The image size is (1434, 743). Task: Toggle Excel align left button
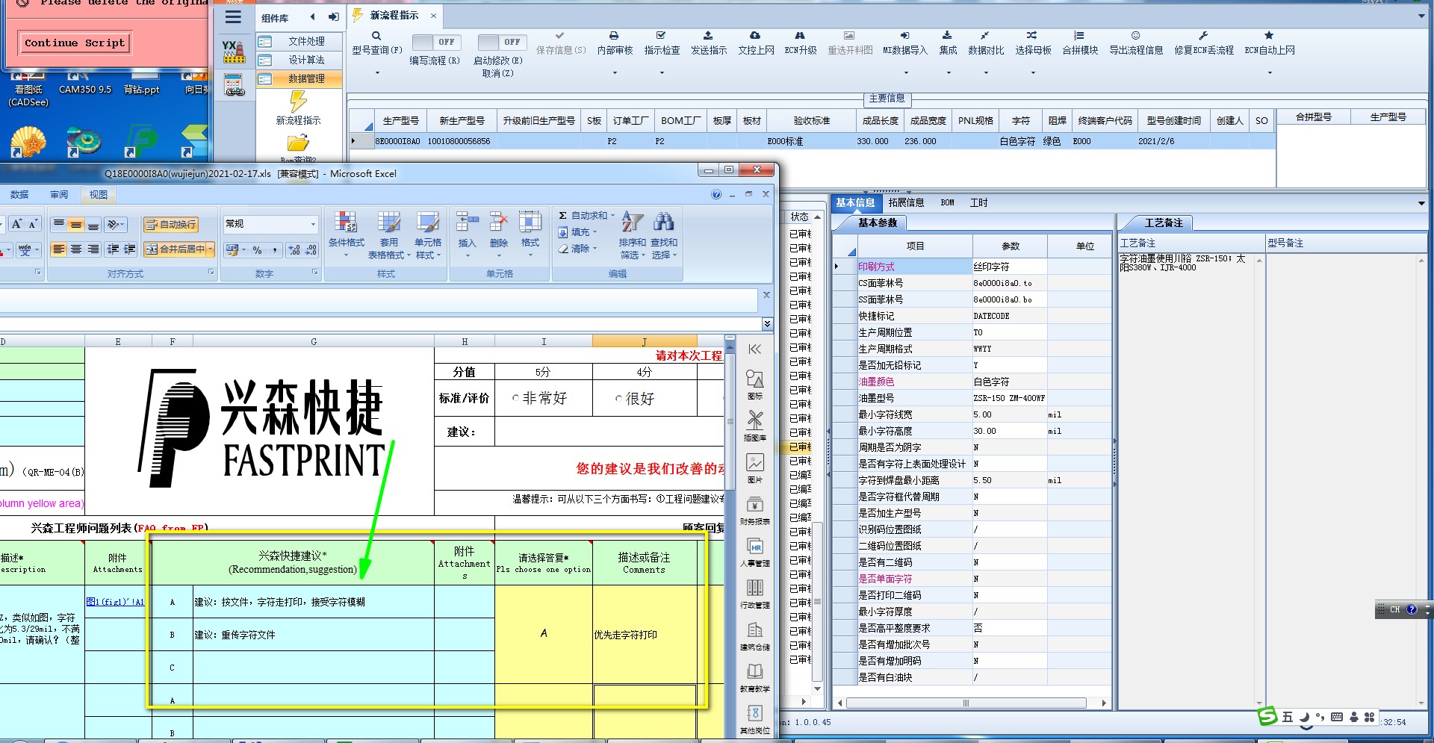point(58,249)
